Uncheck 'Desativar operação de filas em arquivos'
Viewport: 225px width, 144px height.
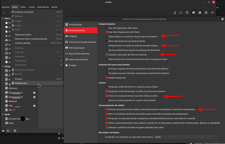[107, 55]
